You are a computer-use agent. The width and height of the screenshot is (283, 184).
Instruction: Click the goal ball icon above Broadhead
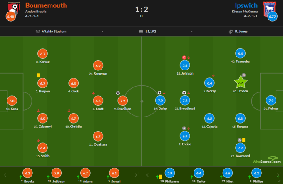[184, 93]
